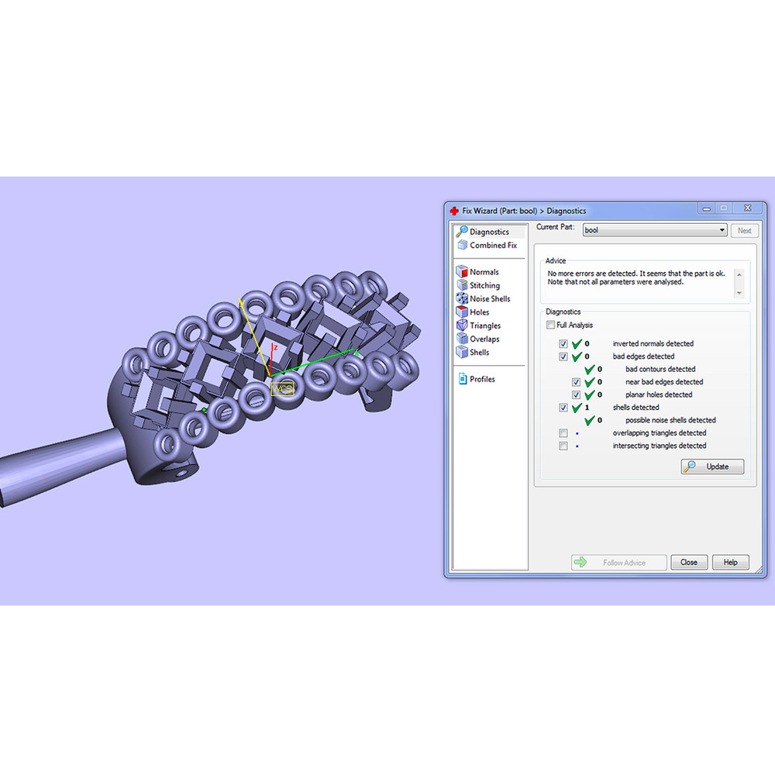The height and width of the screenshot is (775, 775).
Task: Open the Triangles fix icon
Action: tap(462, 325)
